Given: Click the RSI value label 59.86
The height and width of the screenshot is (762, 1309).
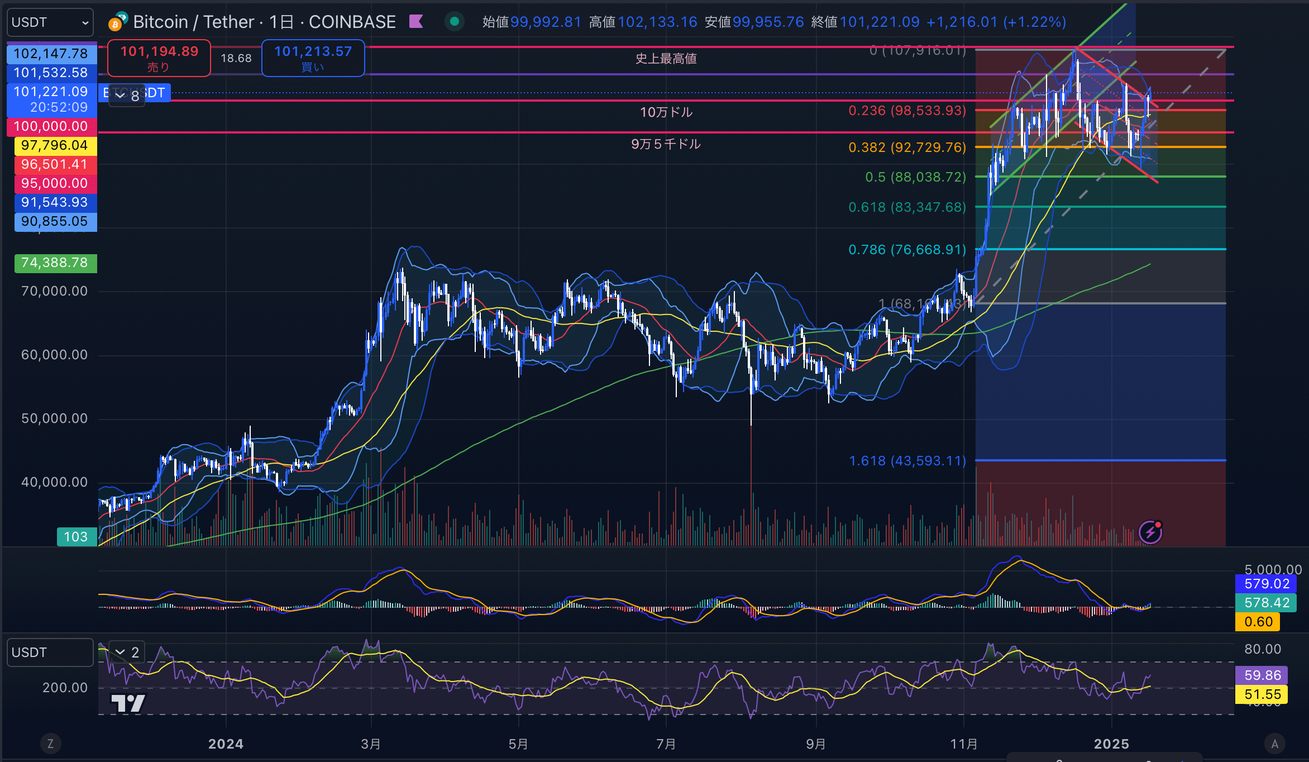Looking at the screenshot, I should click(x=1262, y=675).
